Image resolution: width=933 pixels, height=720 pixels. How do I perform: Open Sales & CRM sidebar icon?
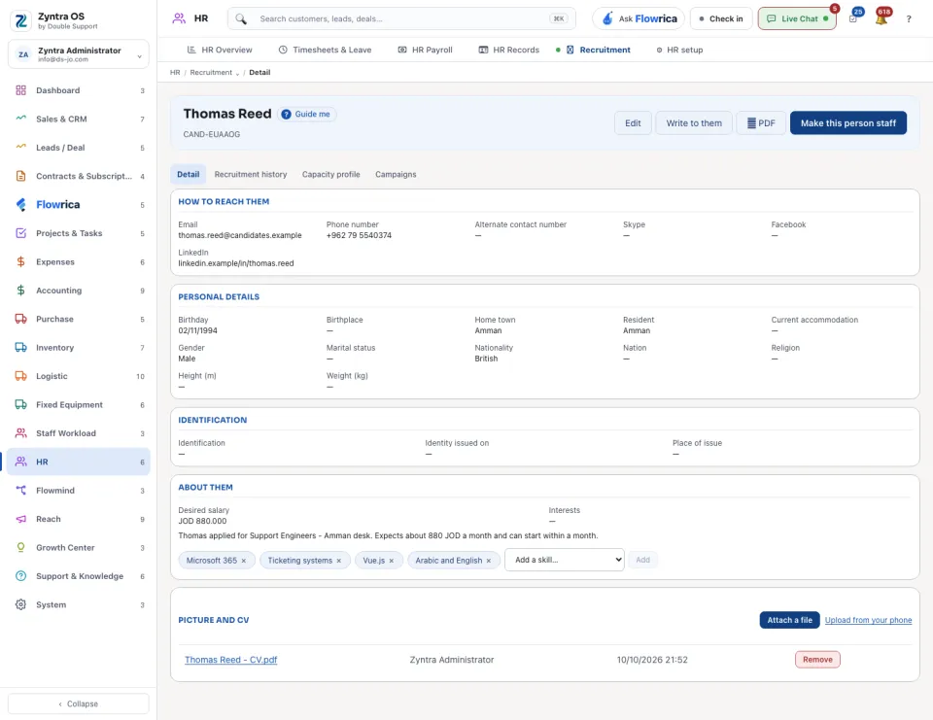coord(20,119)
